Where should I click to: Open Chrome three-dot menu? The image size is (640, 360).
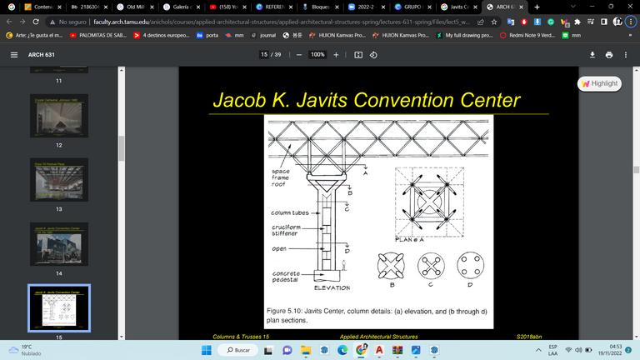[x=631, y=22]
